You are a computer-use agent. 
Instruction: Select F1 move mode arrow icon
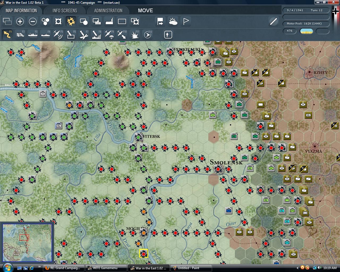tap(7, 35)
